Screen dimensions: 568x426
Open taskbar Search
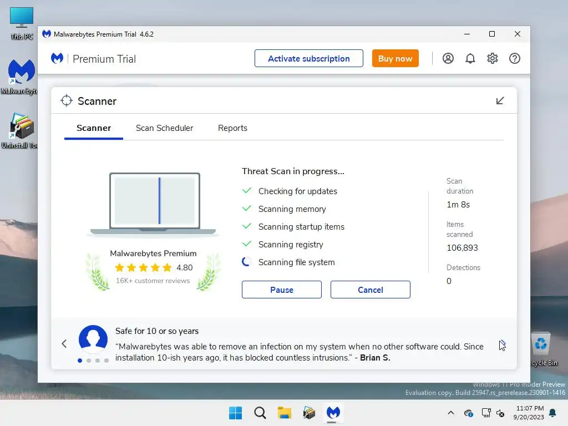260,413
